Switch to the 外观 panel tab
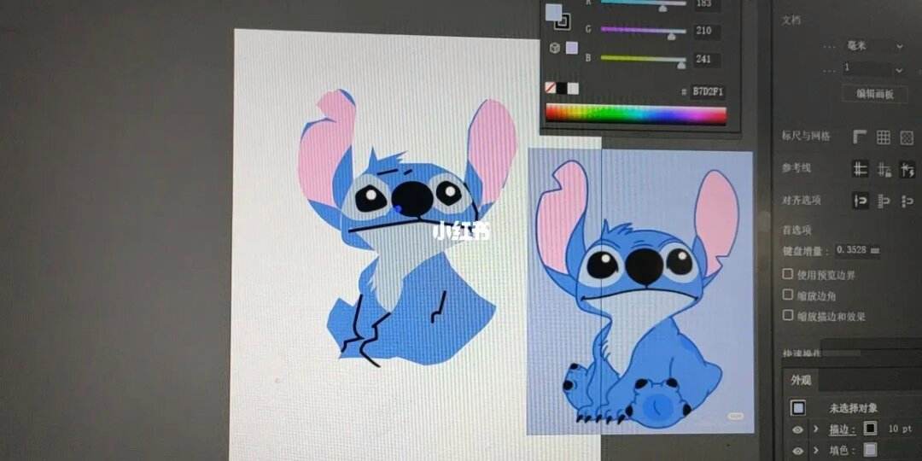The width and height of the screenshot is (922, 461). point(800,381)
